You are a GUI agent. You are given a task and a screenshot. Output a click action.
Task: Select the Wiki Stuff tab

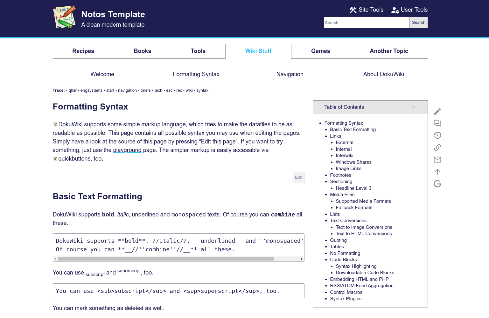[258, 51]
